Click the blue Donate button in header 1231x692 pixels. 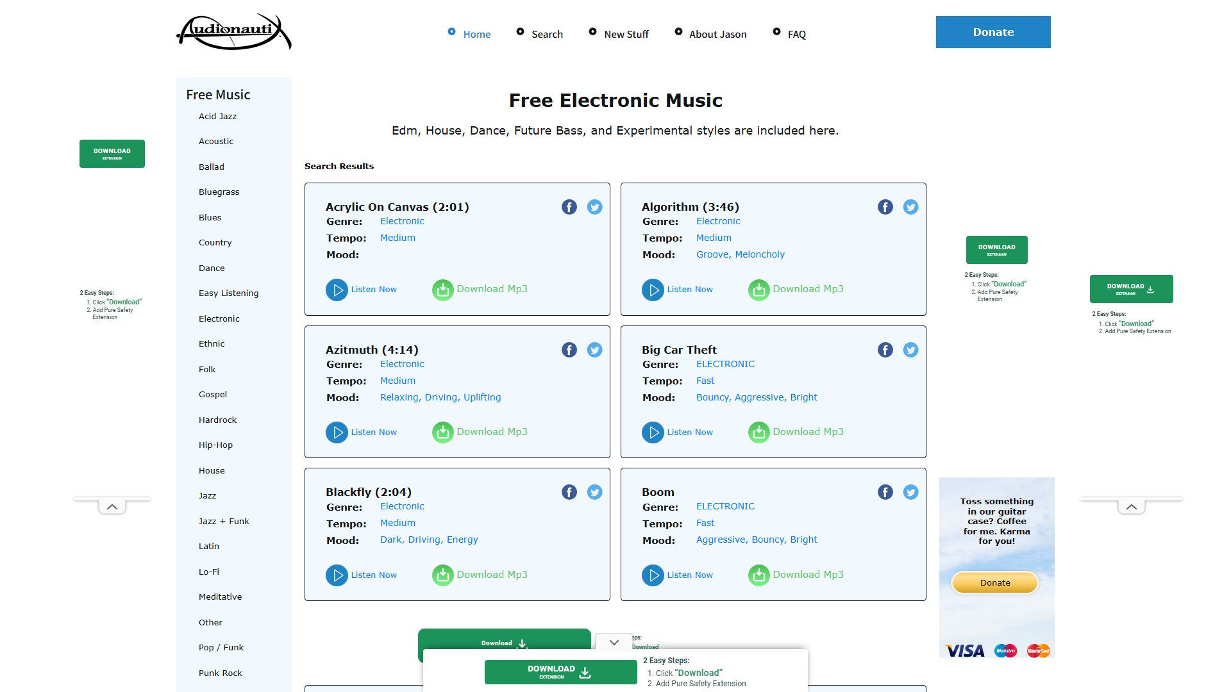[993, 32]
